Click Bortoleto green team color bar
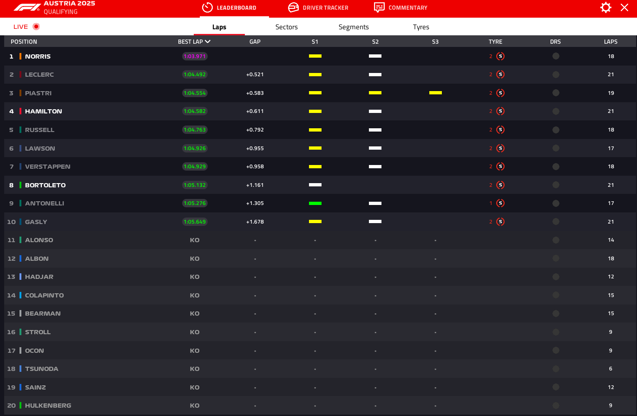This screenshot has height=416, width=637. pos(20,185)
